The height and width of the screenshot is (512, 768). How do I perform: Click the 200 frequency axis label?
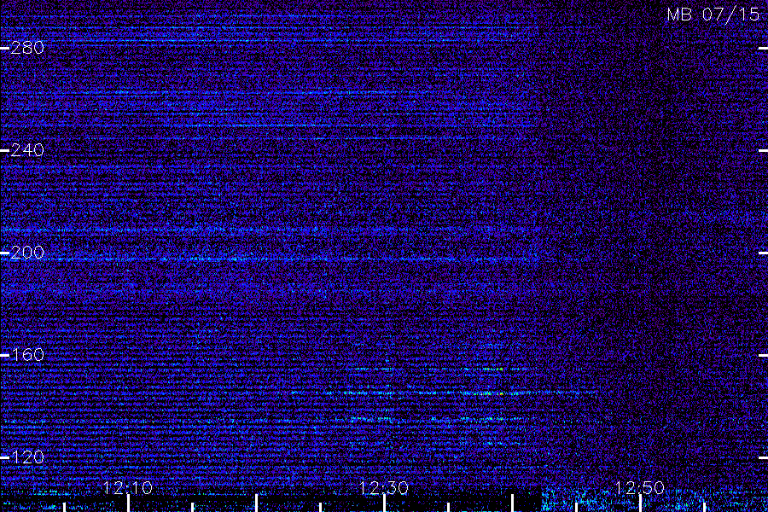27,253
